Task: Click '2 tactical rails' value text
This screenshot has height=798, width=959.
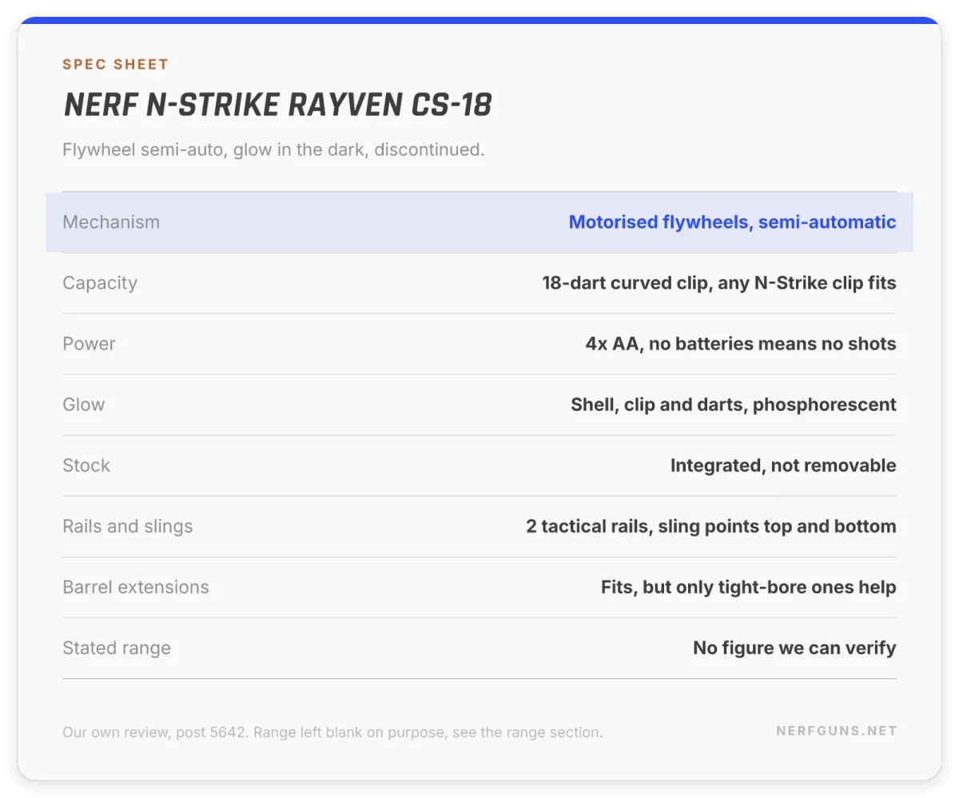Action: 711,526
